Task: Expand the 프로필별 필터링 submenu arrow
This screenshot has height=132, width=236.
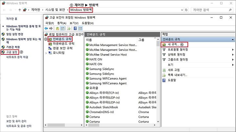Action: click(233, 50)
